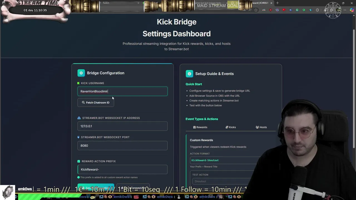Open the Rewards events tab
This screenshot has width=356, height=200.
coord(200,127)
